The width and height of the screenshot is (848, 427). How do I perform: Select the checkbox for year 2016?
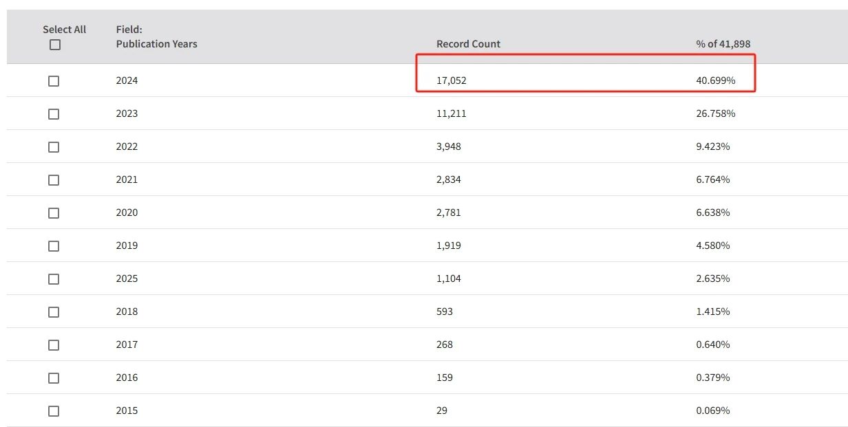click(54, 378)
